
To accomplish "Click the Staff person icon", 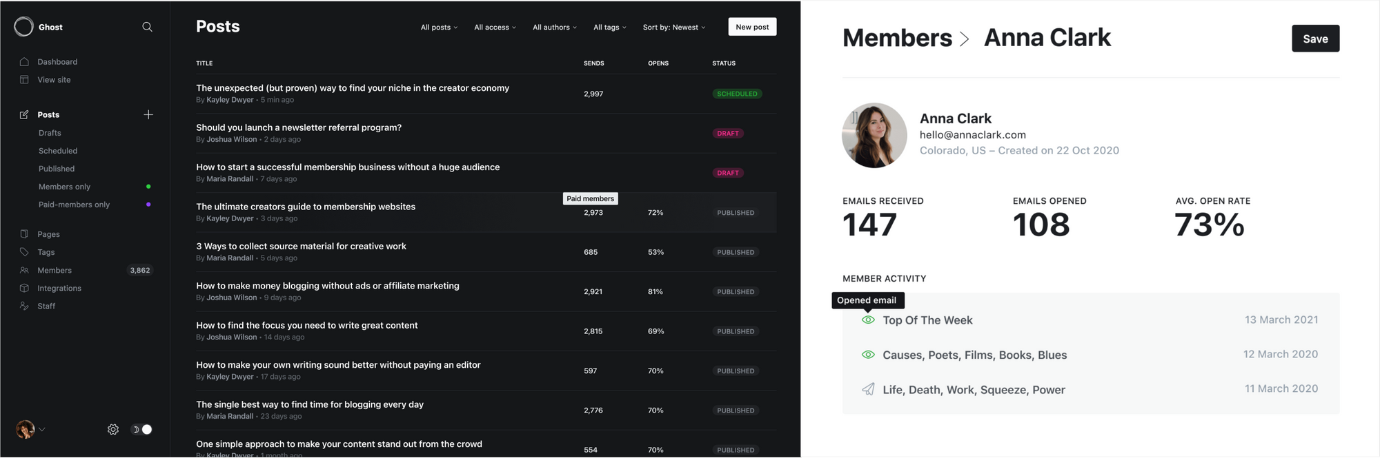I will pos(24,306).
